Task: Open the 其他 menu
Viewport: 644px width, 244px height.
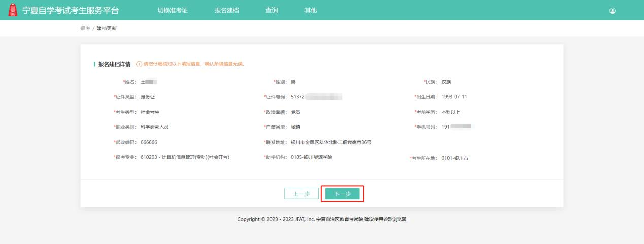Action: (x=310, y=11)
